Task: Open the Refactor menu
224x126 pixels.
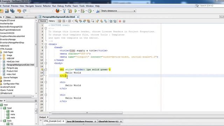Action: (x=47, y=6)
